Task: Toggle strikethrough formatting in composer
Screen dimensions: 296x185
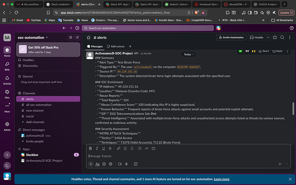Action: 110,148
